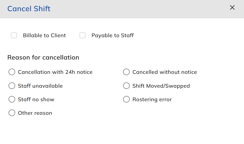Screen dimensions: 244x144
Task: Click the 'Cancellation with 24h notice' label
Action: tap(55, 72)
